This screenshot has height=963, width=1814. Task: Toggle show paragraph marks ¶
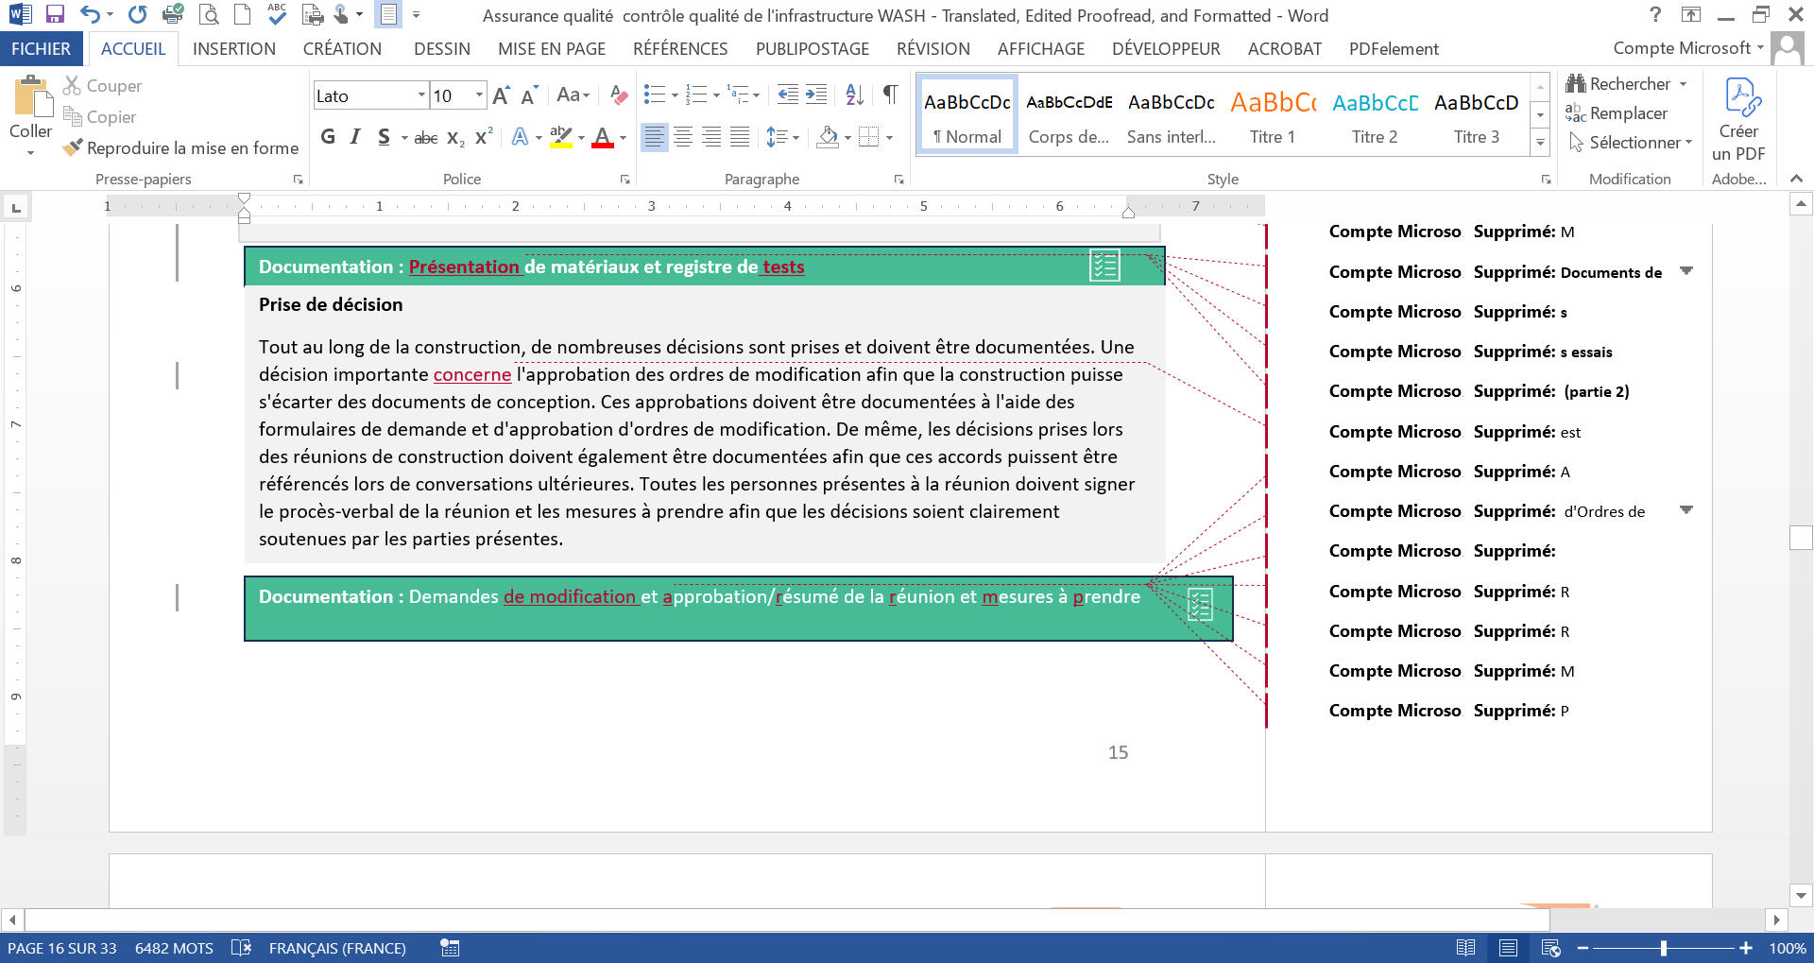tap(890, 95)
